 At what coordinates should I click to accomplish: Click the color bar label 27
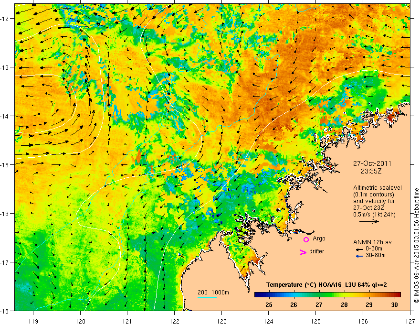[319, 304]
